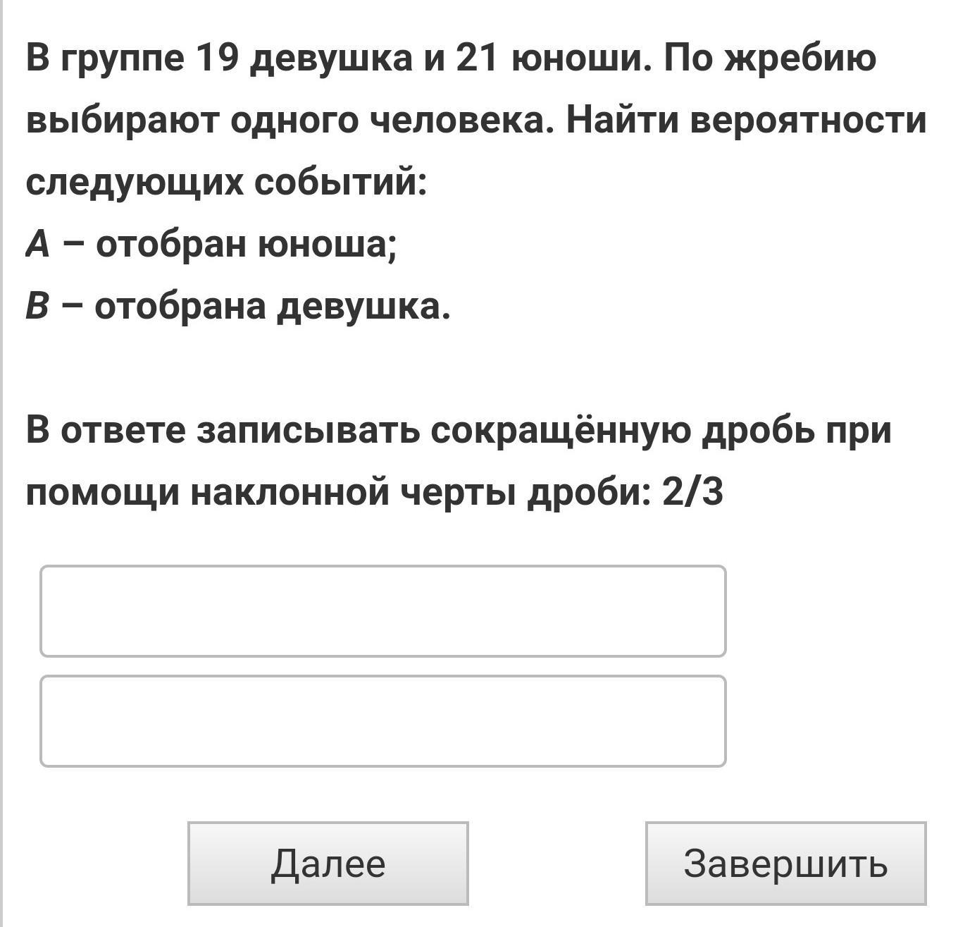This screenshot has height=927, width=958.
Task: Click the word 'вероятности'
Action: click(809, 120)
